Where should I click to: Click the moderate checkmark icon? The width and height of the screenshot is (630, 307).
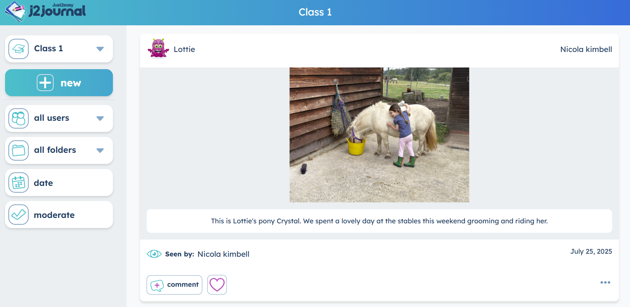(x=19, y=215)
